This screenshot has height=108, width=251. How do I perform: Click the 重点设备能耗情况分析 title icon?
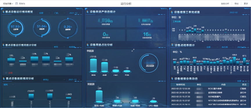(x=4, y=78)
